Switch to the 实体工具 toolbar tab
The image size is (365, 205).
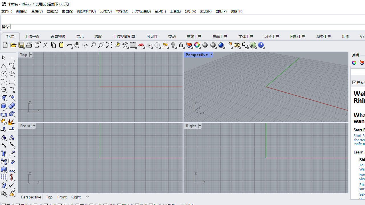[x=246, y=36]
